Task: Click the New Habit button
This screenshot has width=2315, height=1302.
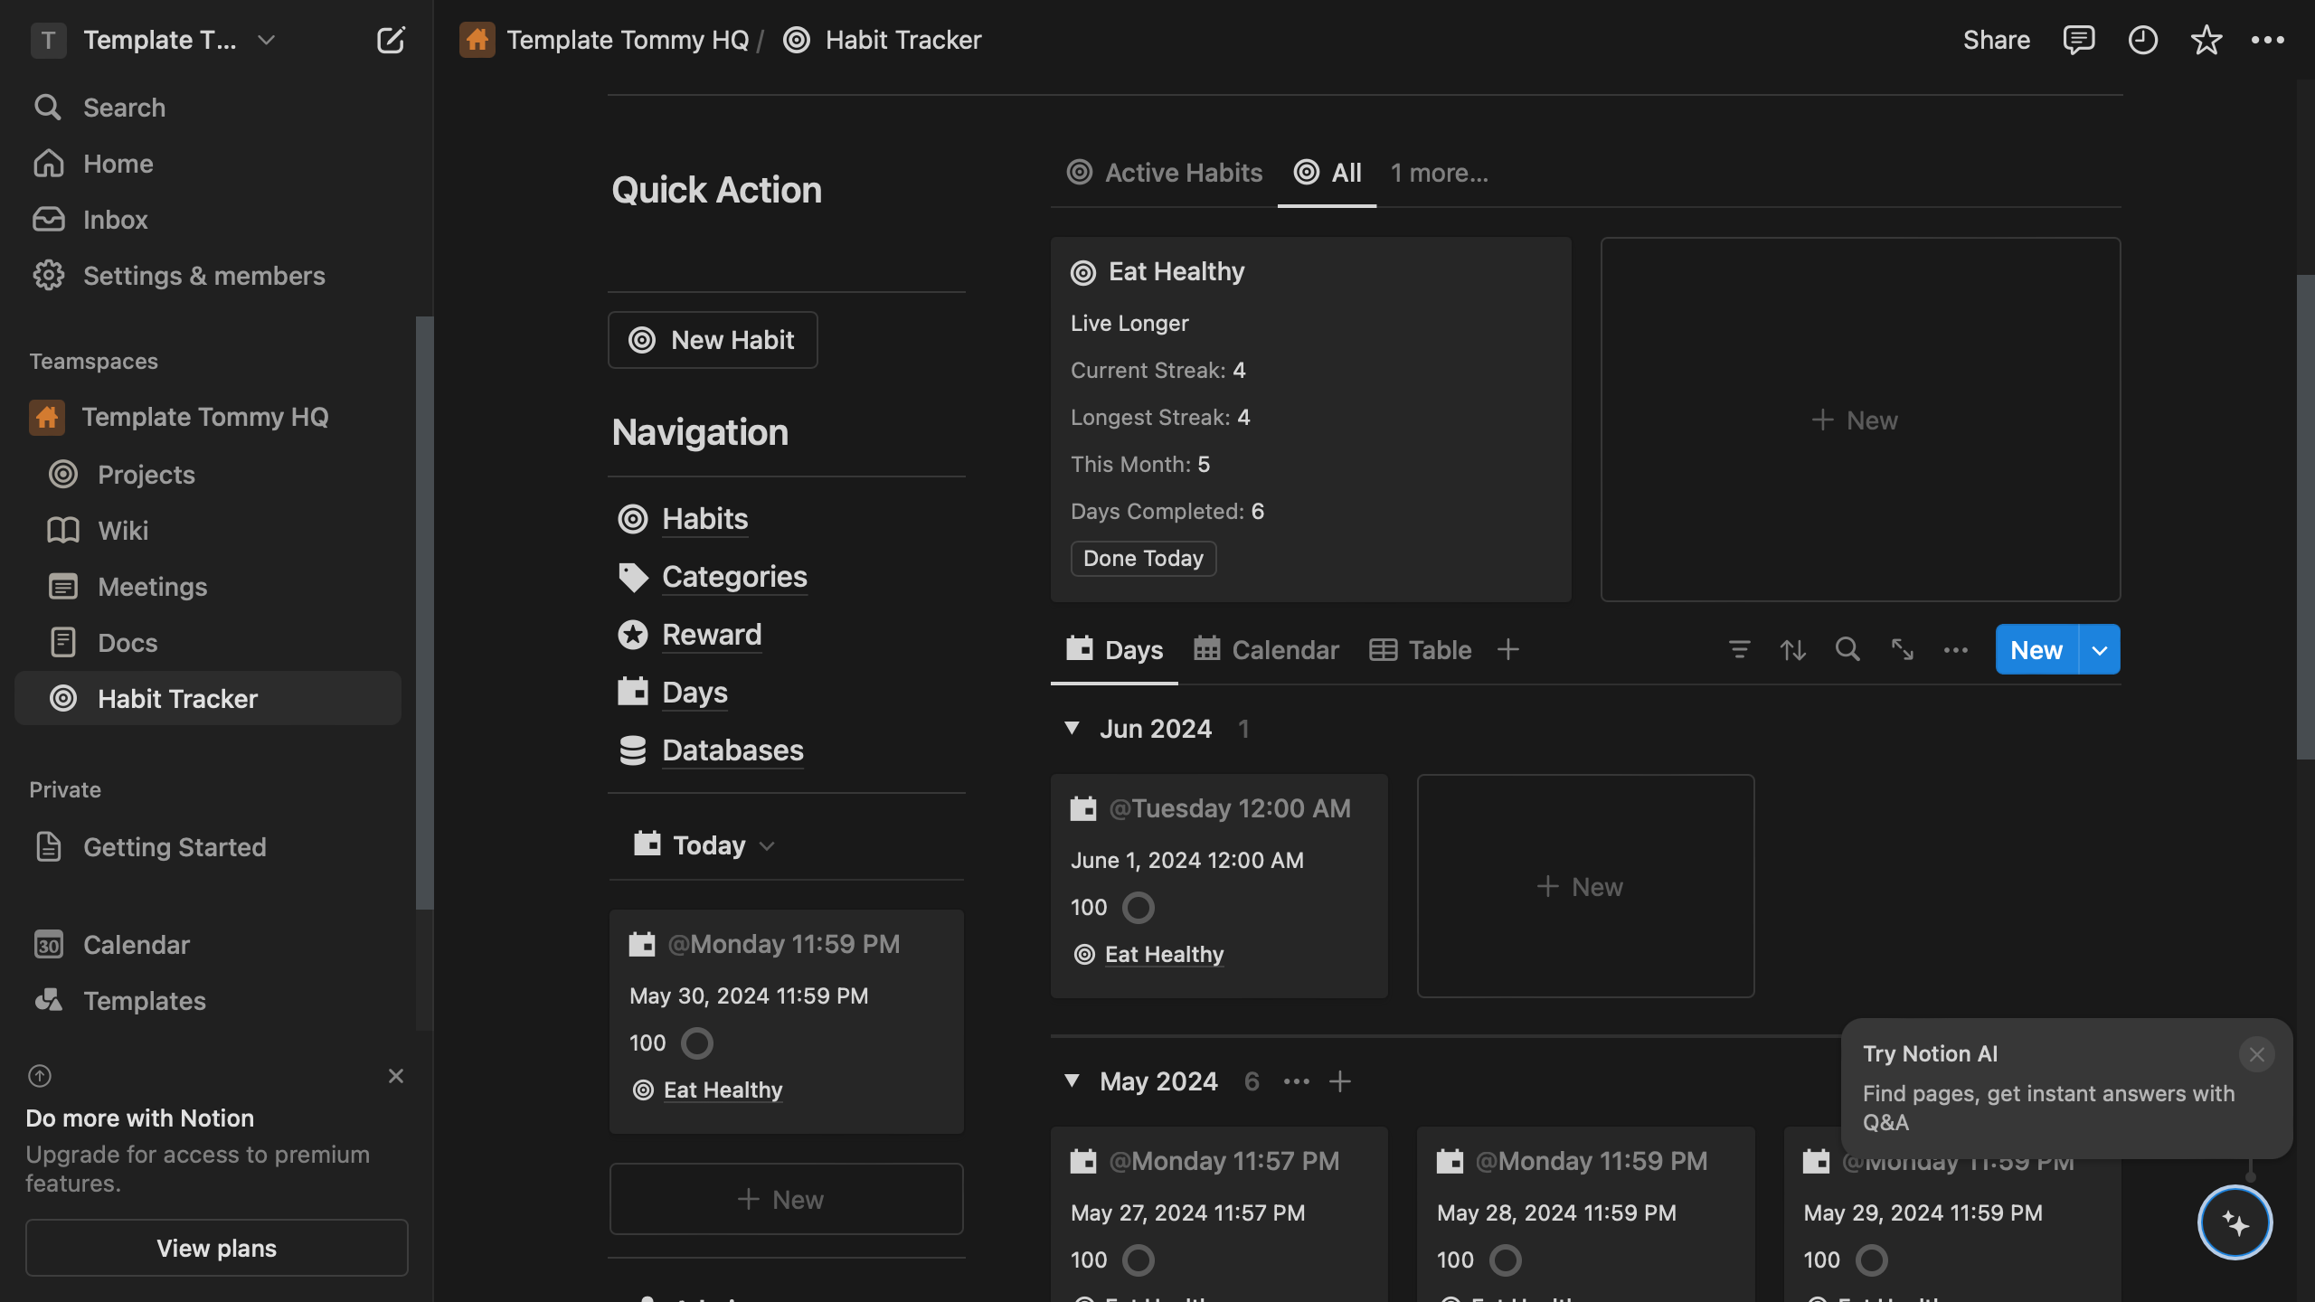Action: 713,340
